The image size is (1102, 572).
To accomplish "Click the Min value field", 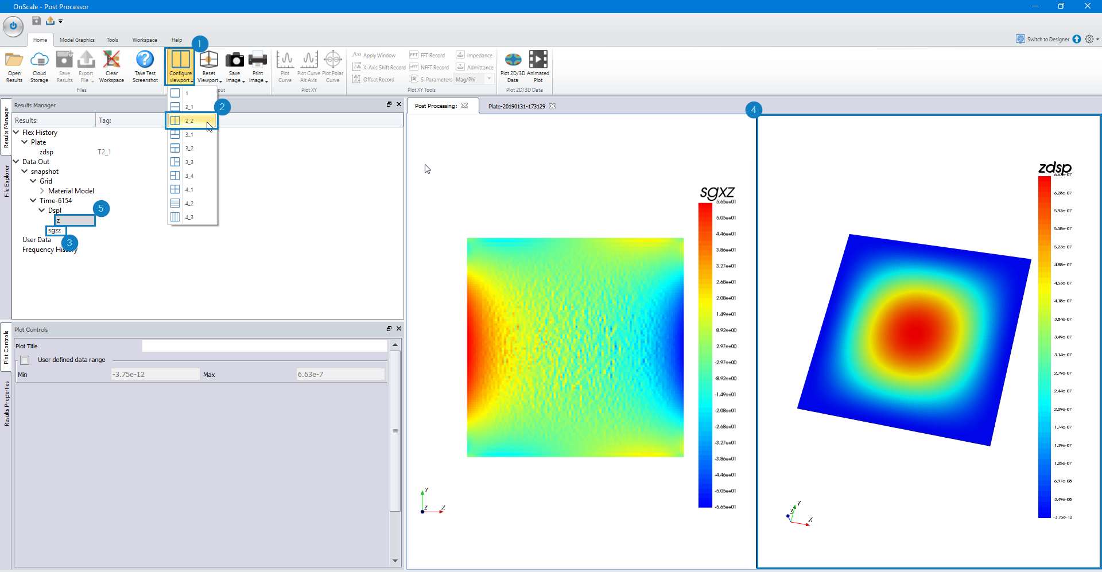I will (x=155, y=374).
